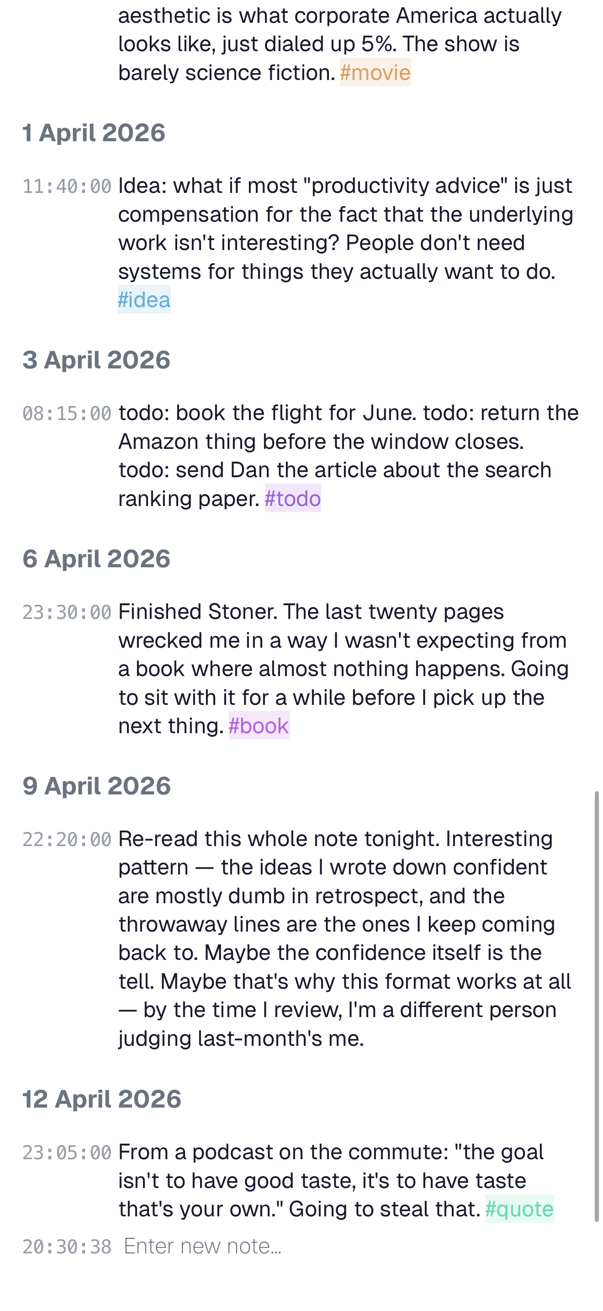Viewport: 603px width, 1311px height.
Task: Click the 20:30:38 timestamp beside the note input
Action: coord(68,1246)
